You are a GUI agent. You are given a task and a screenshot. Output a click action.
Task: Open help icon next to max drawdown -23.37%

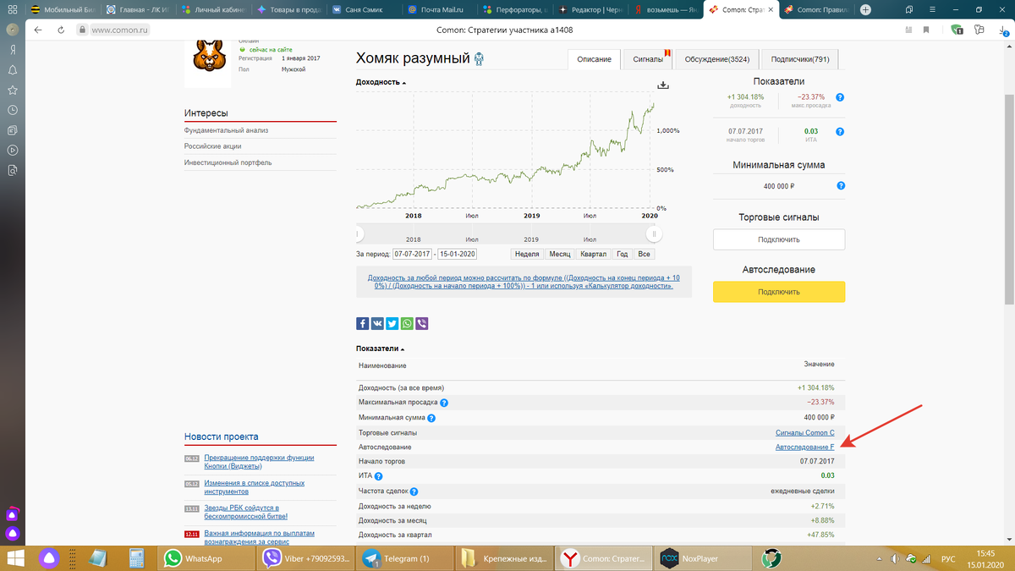[839, 97]
